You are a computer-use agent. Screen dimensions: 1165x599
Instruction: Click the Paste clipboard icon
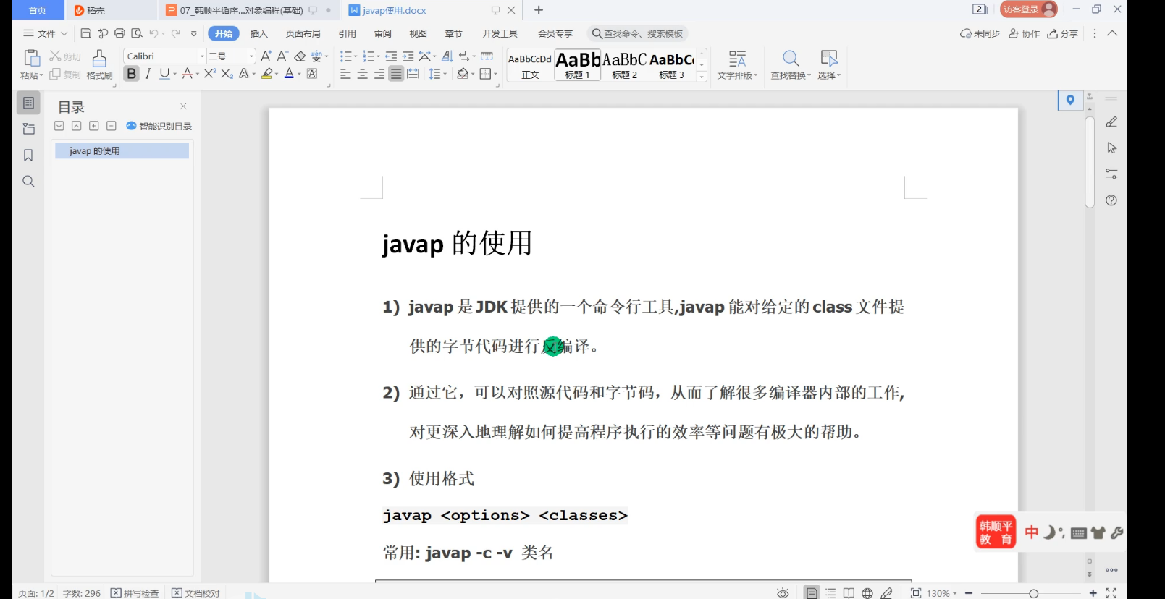click(x=31, y=58)
